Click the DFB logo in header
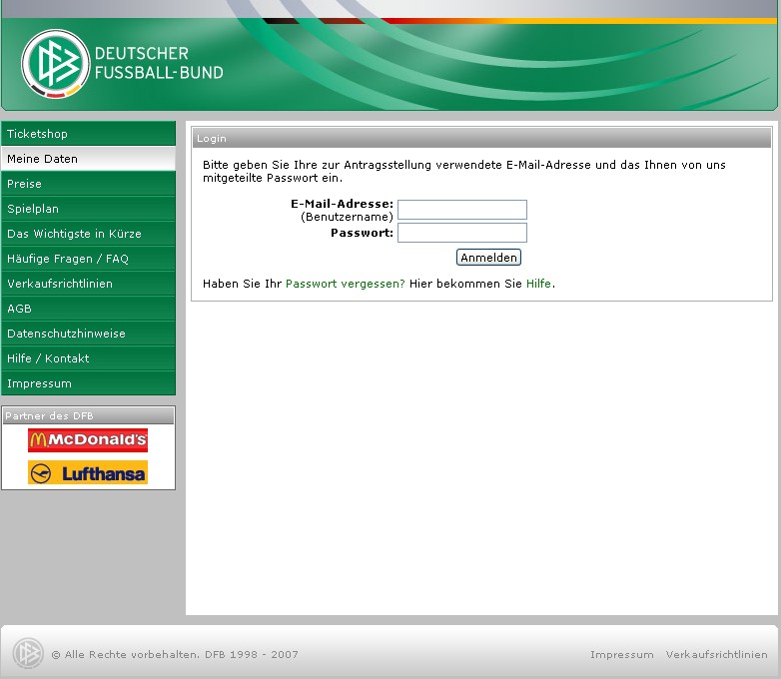This screenshot has width=781, height=679. [x=56, y=64]
